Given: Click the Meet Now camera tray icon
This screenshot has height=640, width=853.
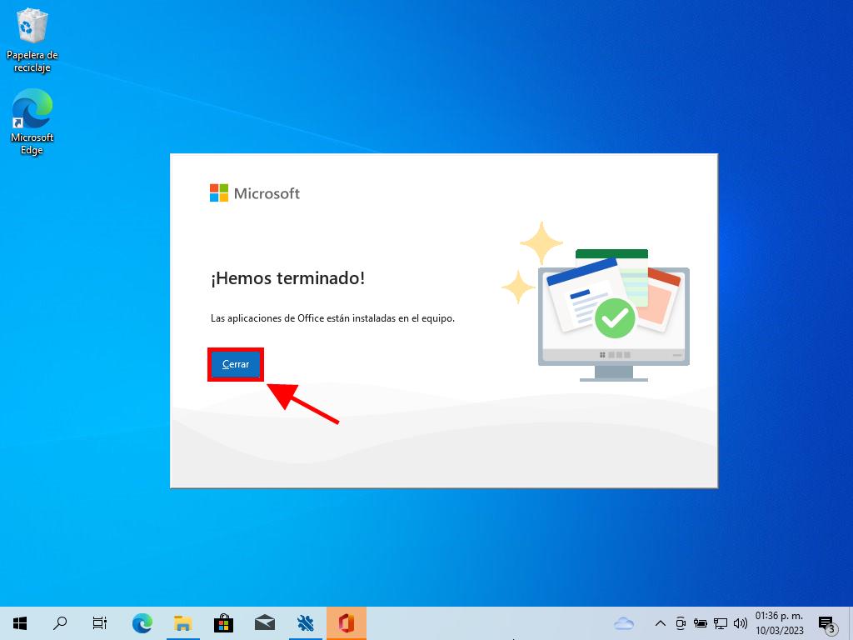Looking at the screenshot, I should click(681, 623).
